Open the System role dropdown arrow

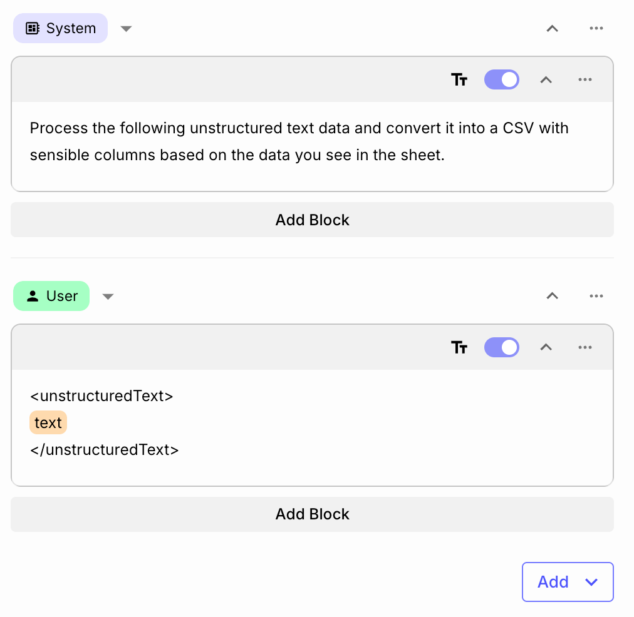pyautogui.click(x=126, y=29)
